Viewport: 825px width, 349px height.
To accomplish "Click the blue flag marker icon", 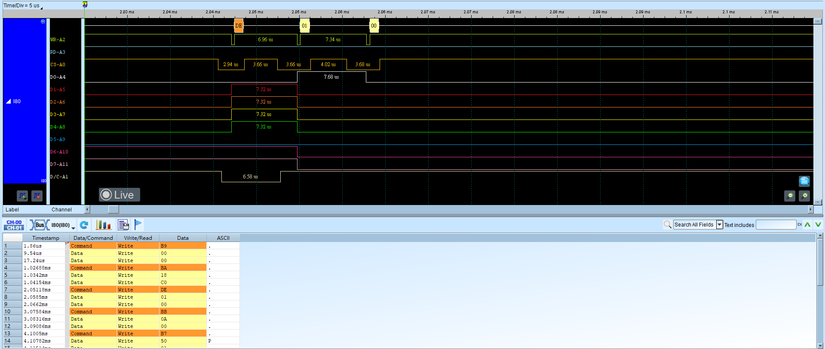I will (138, 224).
